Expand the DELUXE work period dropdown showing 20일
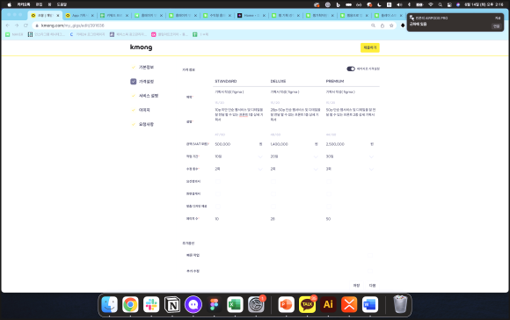Viewport: 510px width, 320px height. 295,156
